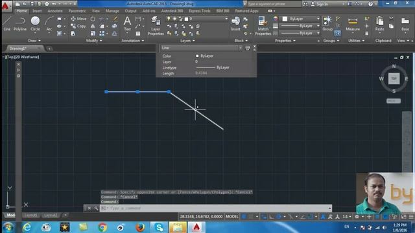Expand the Draw panel
This screenshot has height=233, width=415.
coord(34,41)
